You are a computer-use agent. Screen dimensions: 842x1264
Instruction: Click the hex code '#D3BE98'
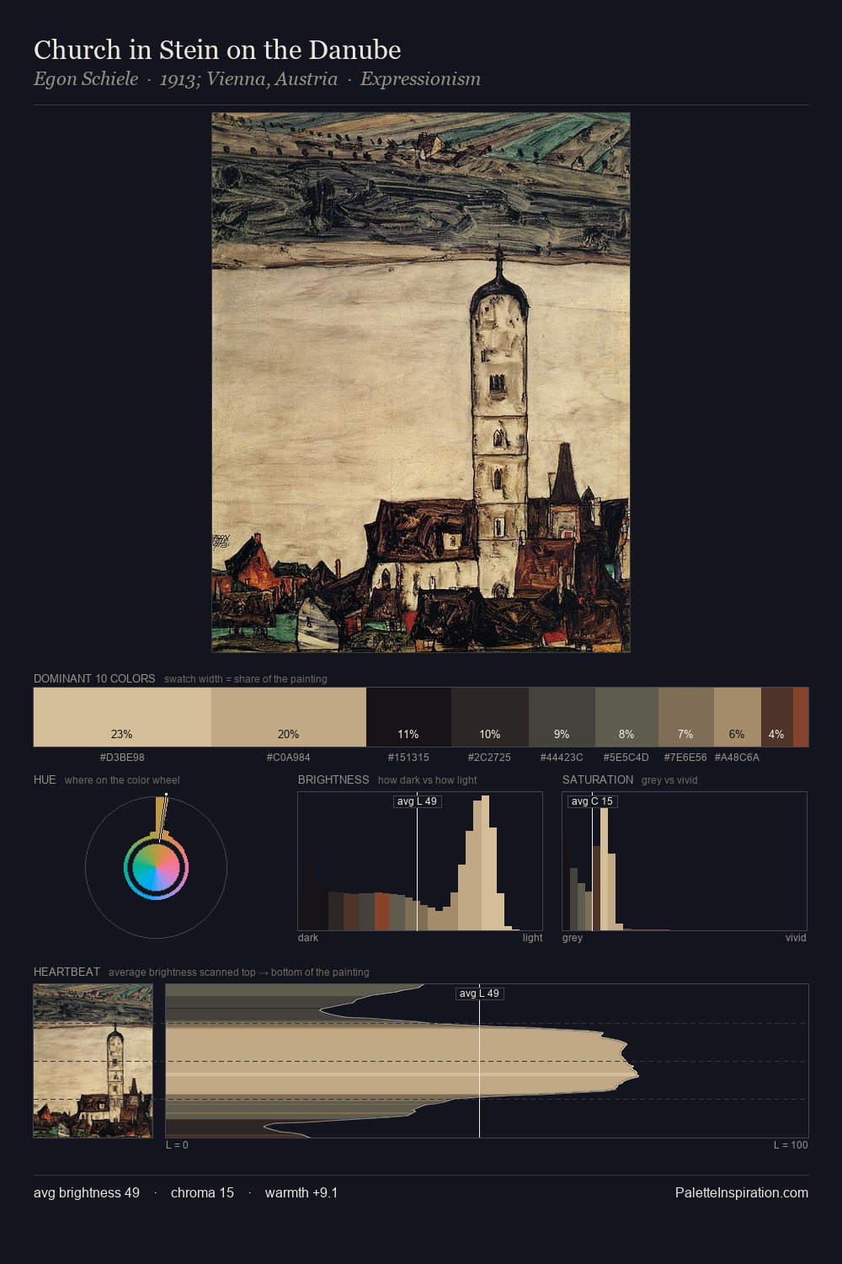pyautogui.click(x=122, y=758)
